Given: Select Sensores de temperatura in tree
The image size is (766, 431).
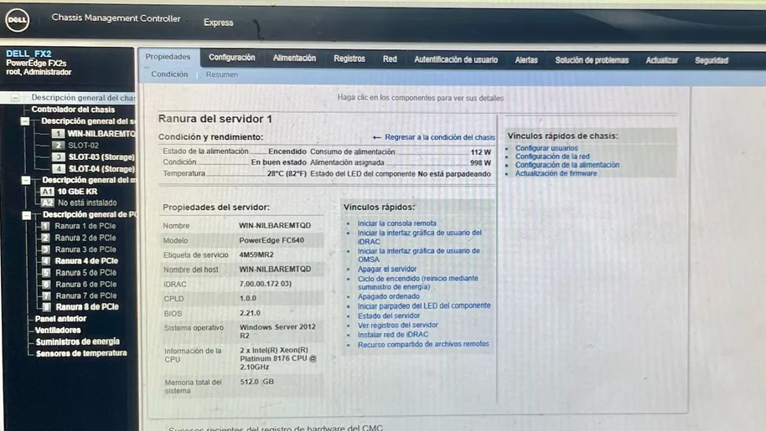Looking at the screenshot, I should 81,353.
